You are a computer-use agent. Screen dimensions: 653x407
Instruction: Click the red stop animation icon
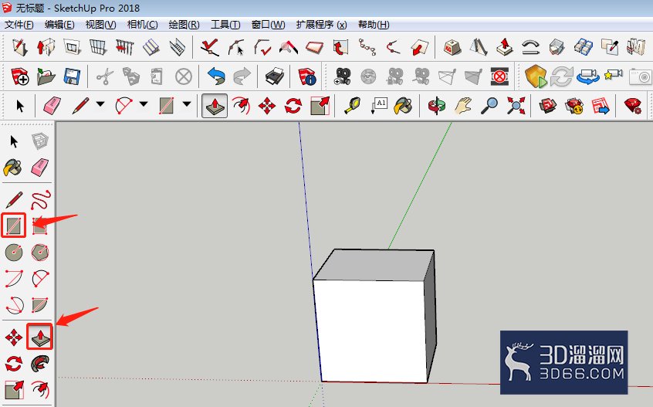[499, 76]
